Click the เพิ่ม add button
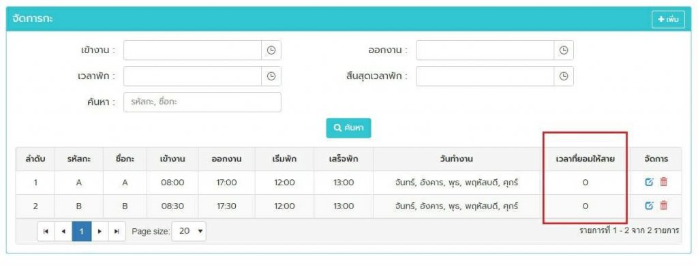This screenshot has width=698, height=265. (668, 20)
